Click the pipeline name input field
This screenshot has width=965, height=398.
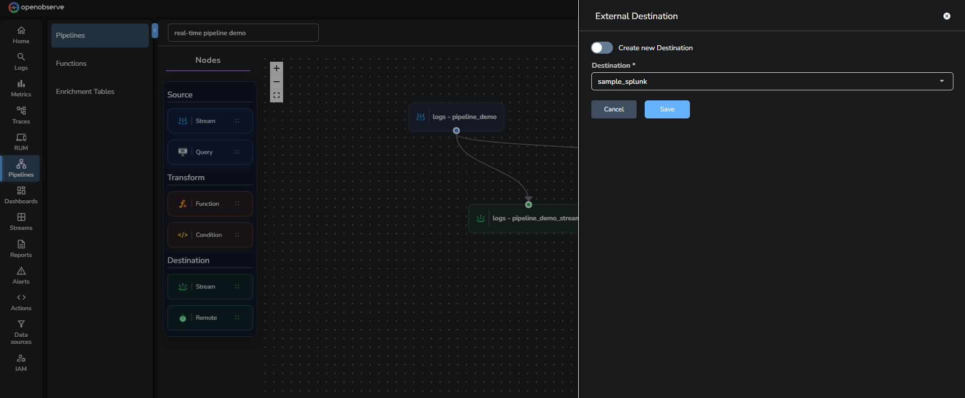pos(243,33)
